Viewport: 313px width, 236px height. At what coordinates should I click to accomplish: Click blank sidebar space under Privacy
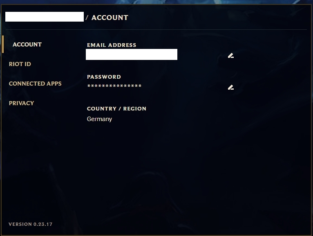point(40,159)
